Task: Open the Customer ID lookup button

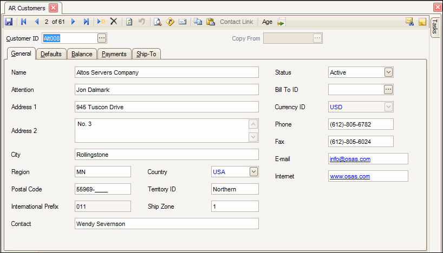Action: click(102, 38)
